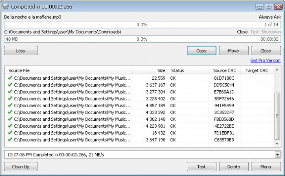This screenshot has height=176, width=285.
Task: Click Source CRC value C63570E3
Action: point(224,140)
